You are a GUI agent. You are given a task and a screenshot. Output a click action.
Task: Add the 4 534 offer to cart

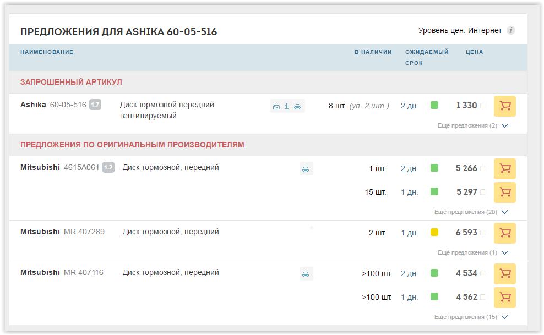(x=504, y=274)
